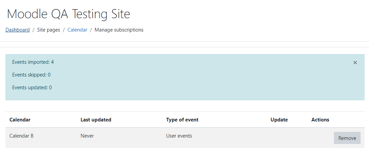Click the Events imported: 4 message
This screenshot has width=369, height=154.
pyautogui.click(x=33, y=62)
